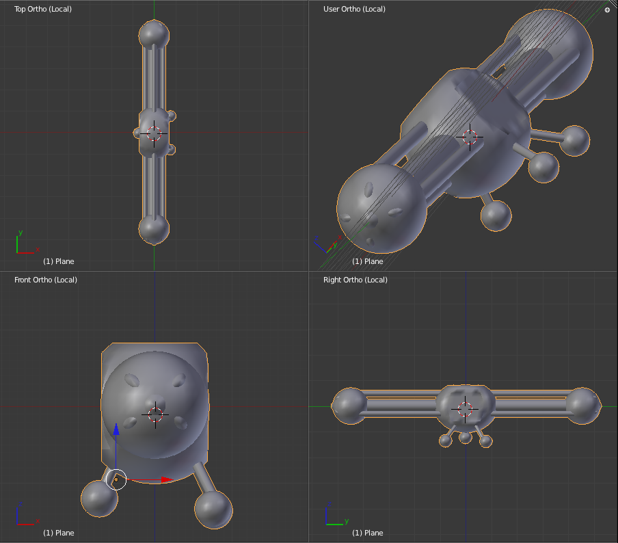Click the "Top Ortho (Local)" view label
Screen dimensions: 618x543
click(43, 9)
